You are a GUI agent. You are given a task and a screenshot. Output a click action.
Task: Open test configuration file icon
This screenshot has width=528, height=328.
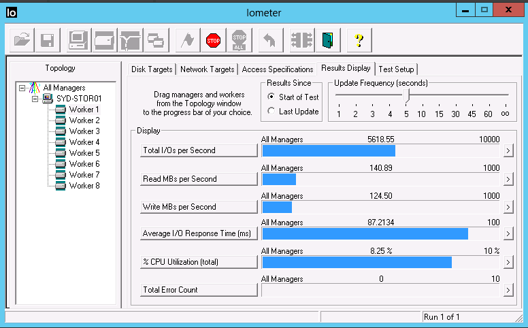tap(22, 40)
